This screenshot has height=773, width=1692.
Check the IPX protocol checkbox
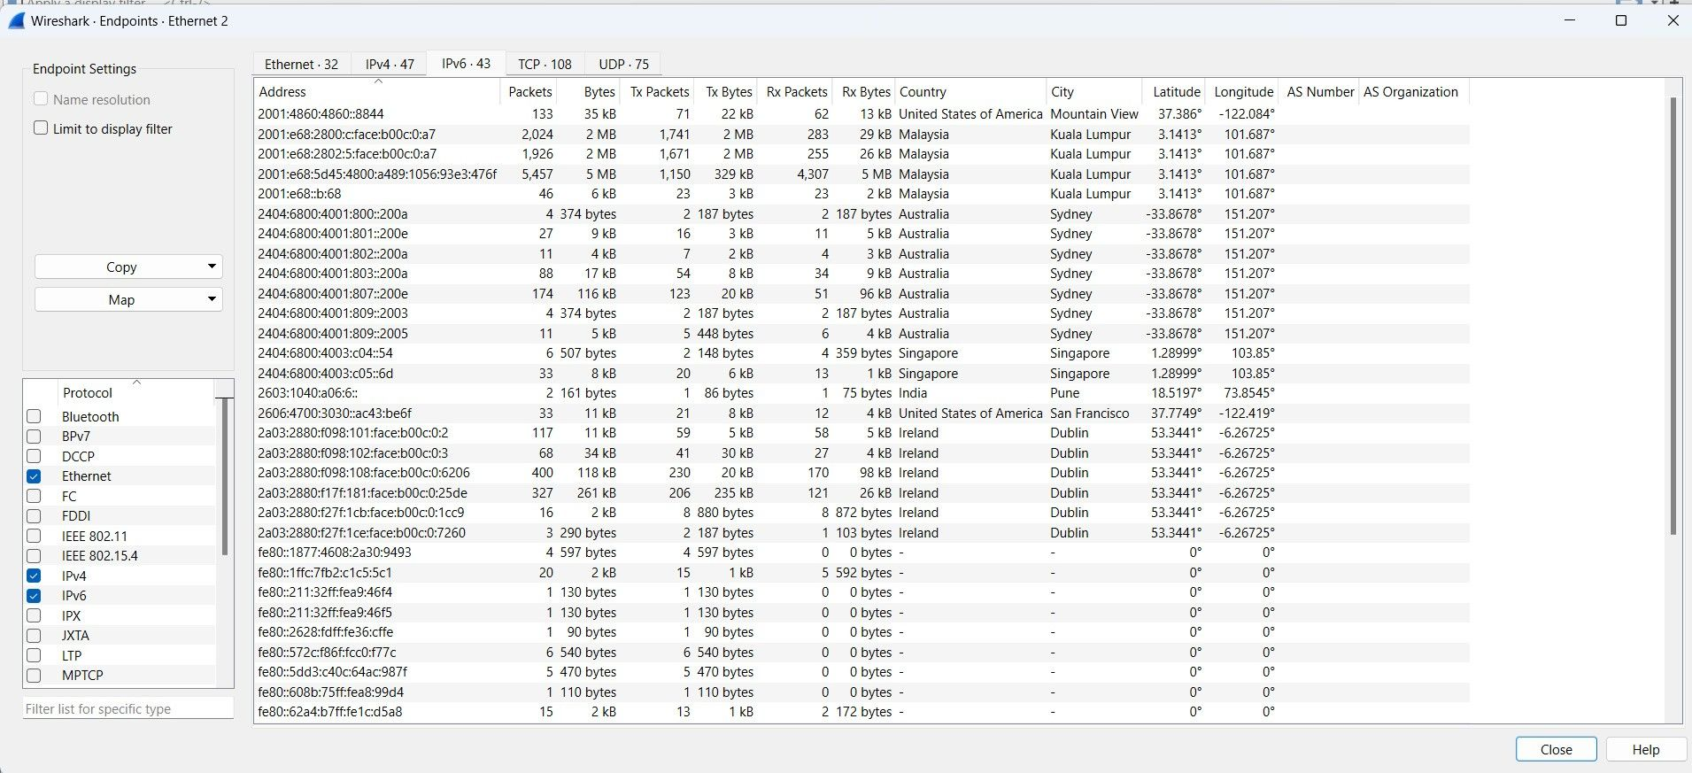click(x=34, y=615)
